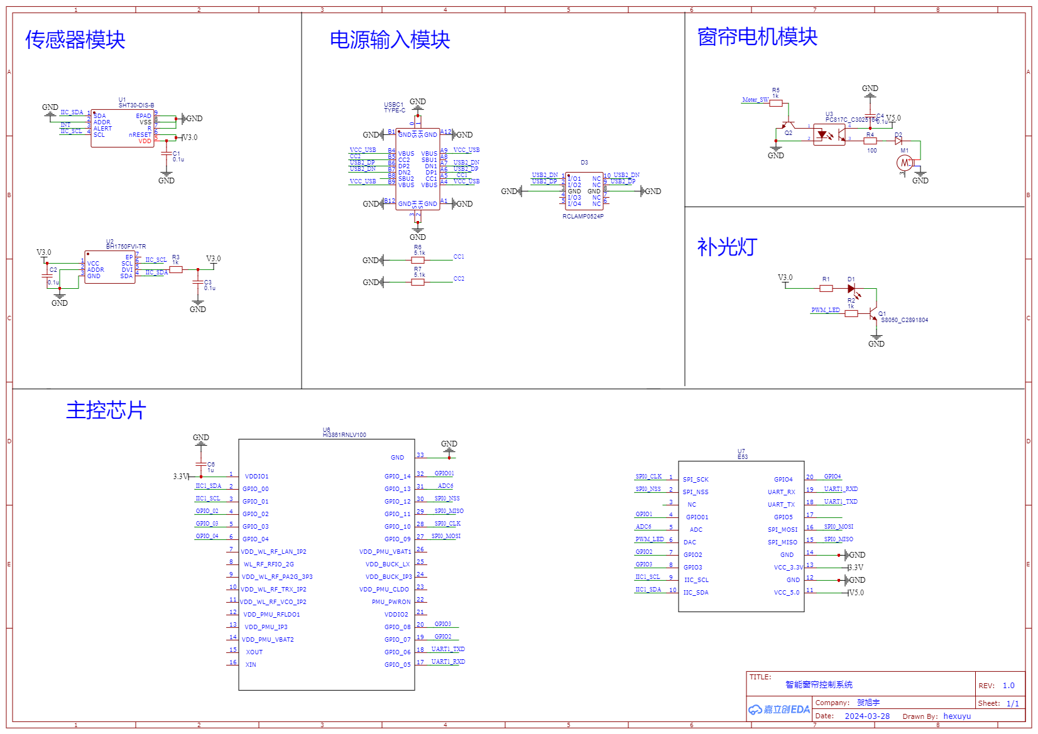Screen dimensions: 1038x734
Task: Click the Sheet value 1/1
Action: 1013,703
